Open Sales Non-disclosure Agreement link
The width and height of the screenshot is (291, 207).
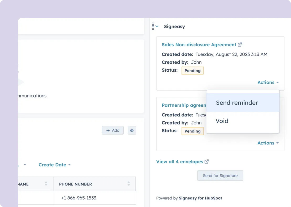(x=199, y=45)
